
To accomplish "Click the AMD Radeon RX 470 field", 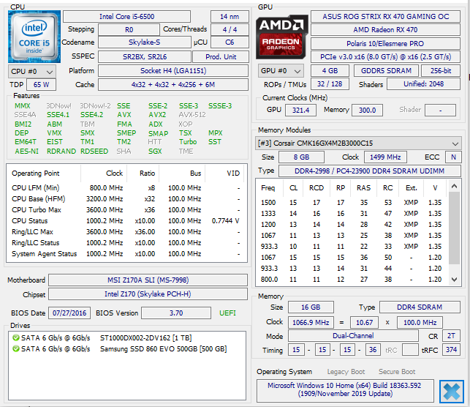I will click(385, 30).
